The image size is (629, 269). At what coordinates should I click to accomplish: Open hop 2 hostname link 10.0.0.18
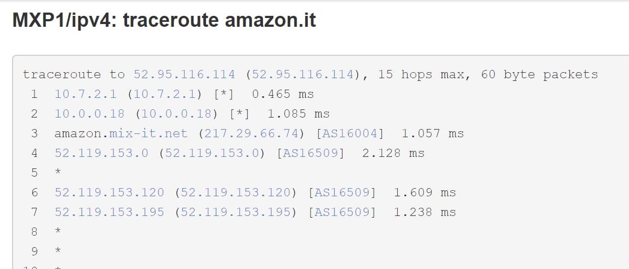pos(89,114)
